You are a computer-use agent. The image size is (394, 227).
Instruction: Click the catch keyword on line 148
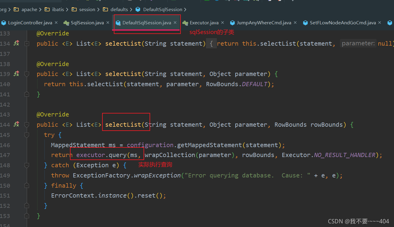tap(60, 165)
